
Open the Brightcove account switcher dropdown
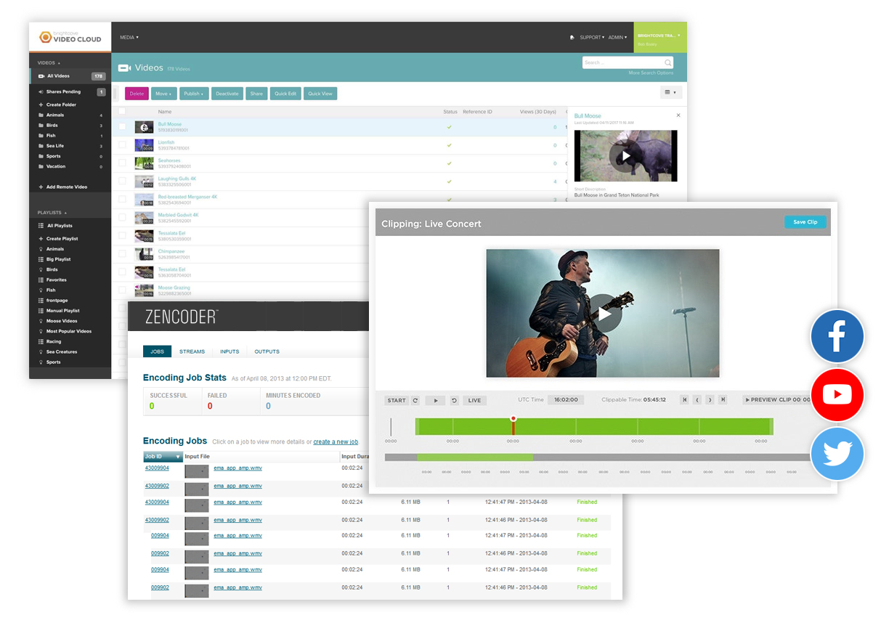tap(660, 37)
